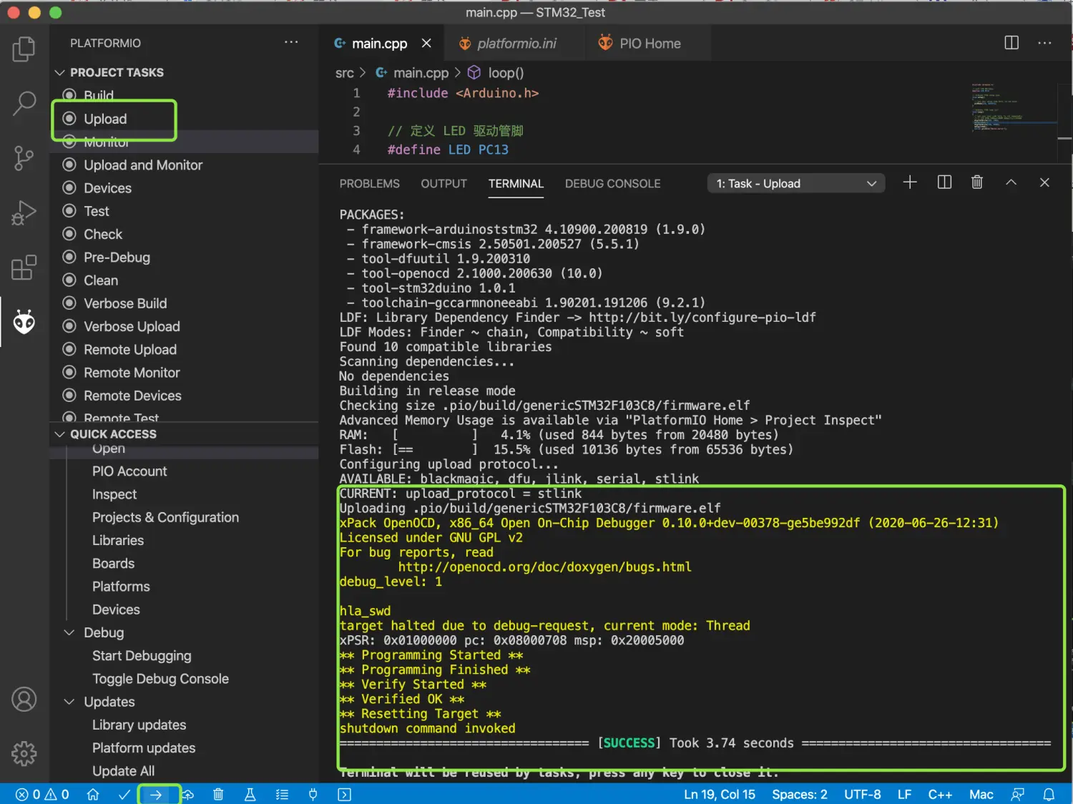1073x804 pixels.
Task: Split the editor to the right
Action: (1011, 43)
